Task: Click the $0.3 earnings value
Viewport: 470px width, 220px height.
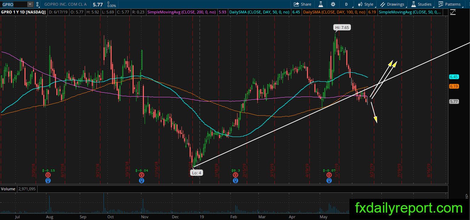Action: 236,170
